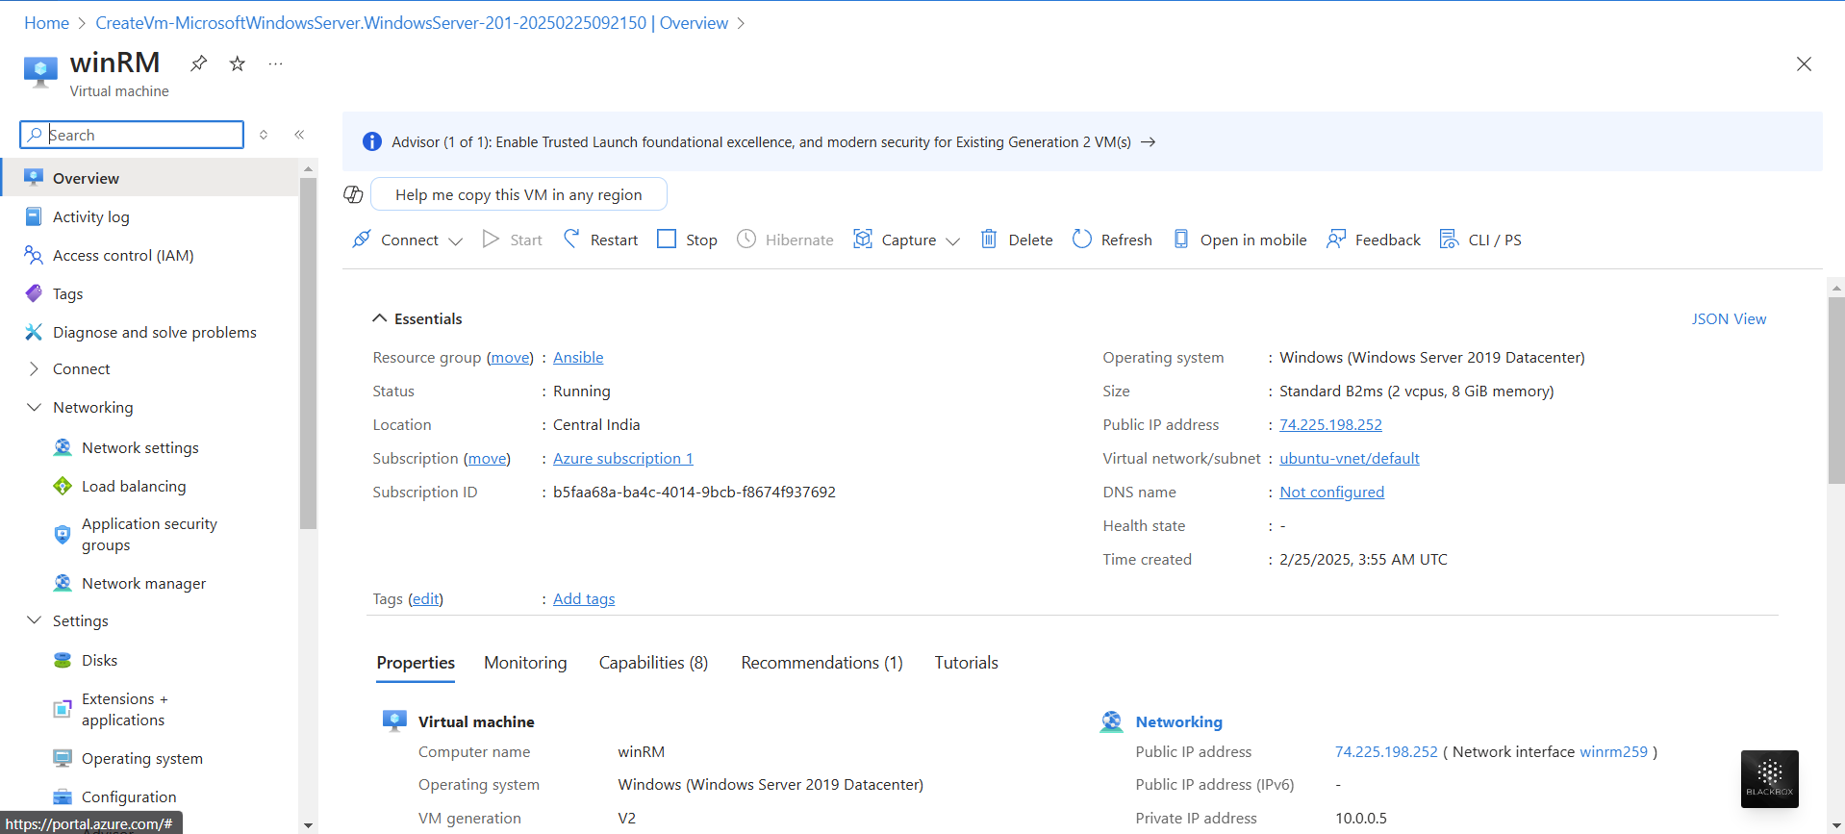Click the Load balancing diamond icon
Image resolution: width=1845 pixels, height=834 pixels.
click(x=63, y=486)
